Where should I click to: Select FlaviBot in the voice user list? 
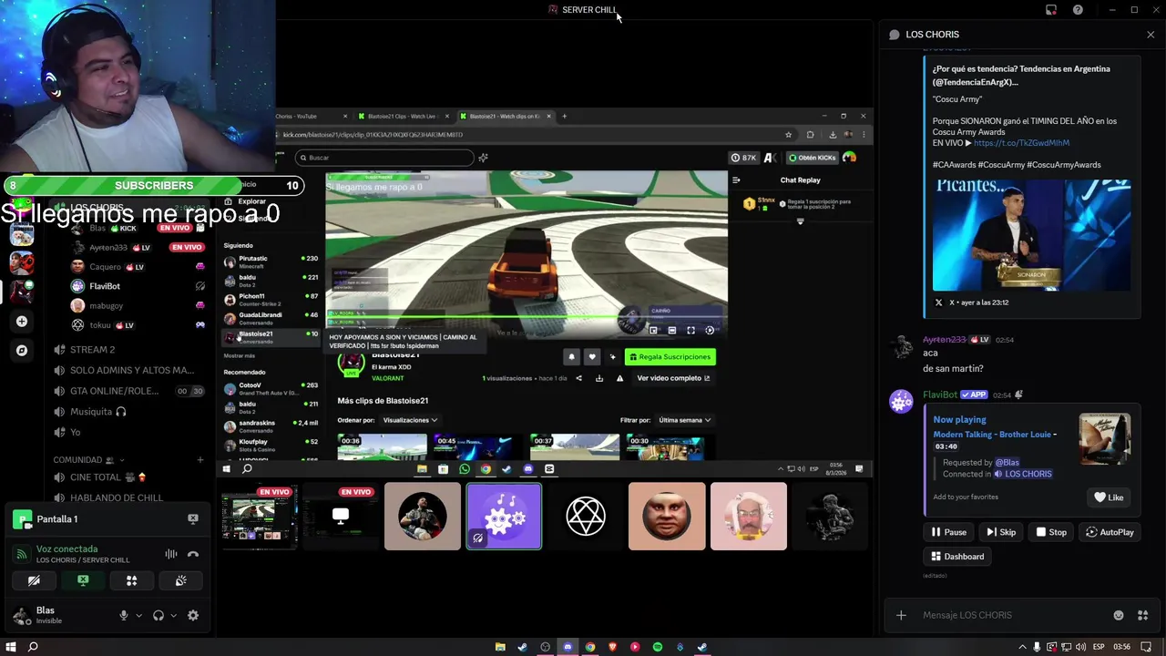pyautogui.click(x=137, y=286)
